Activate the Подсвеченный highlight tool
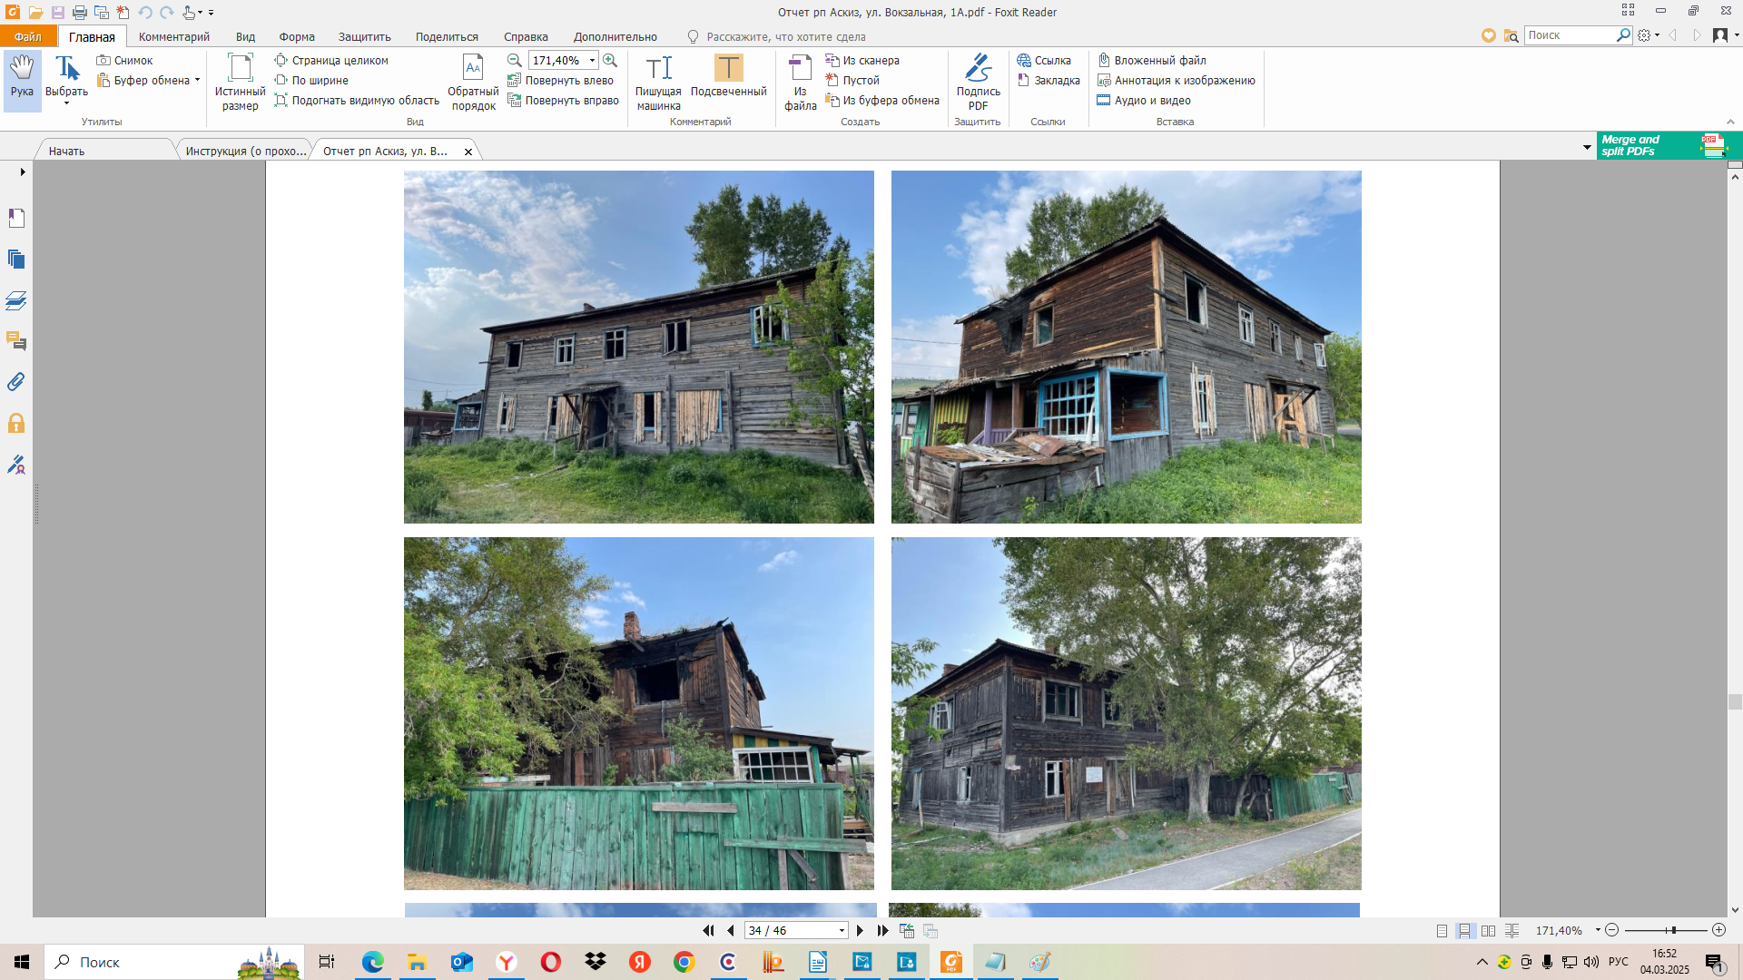This screenshot has height=980, width=1743. [728, 77]
